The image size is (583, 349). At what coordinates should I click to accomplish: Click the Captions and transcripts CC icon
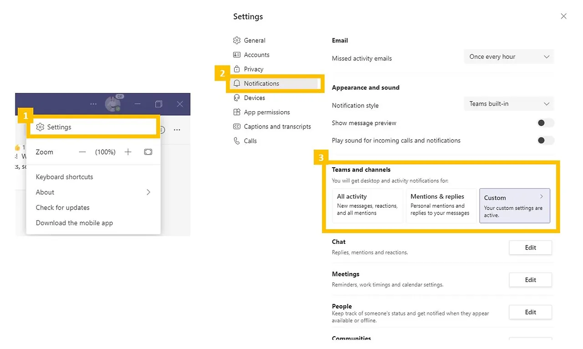point(237,127)
